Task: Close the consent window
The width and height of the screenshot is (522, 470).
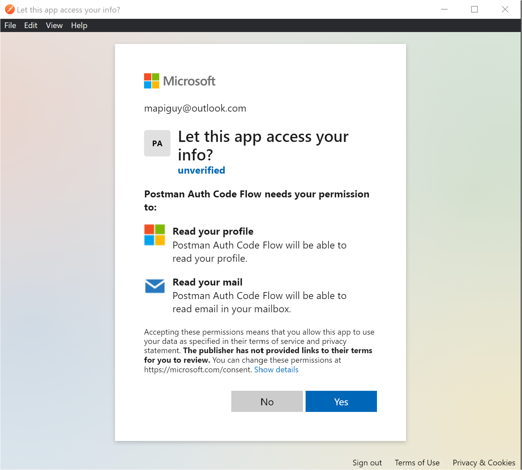Action: pos(505,9)
